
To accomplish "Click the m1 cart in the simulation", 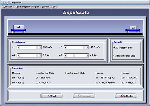I will [x=18, y=29].
